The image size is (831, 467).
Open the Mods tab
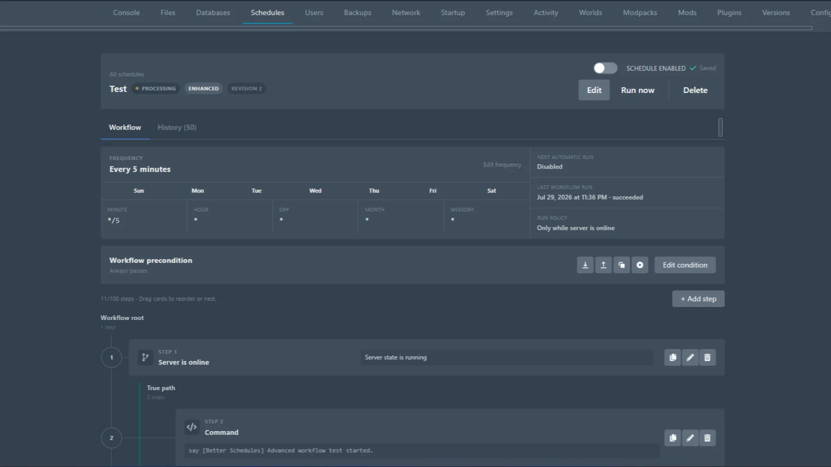tap(687, 13)
